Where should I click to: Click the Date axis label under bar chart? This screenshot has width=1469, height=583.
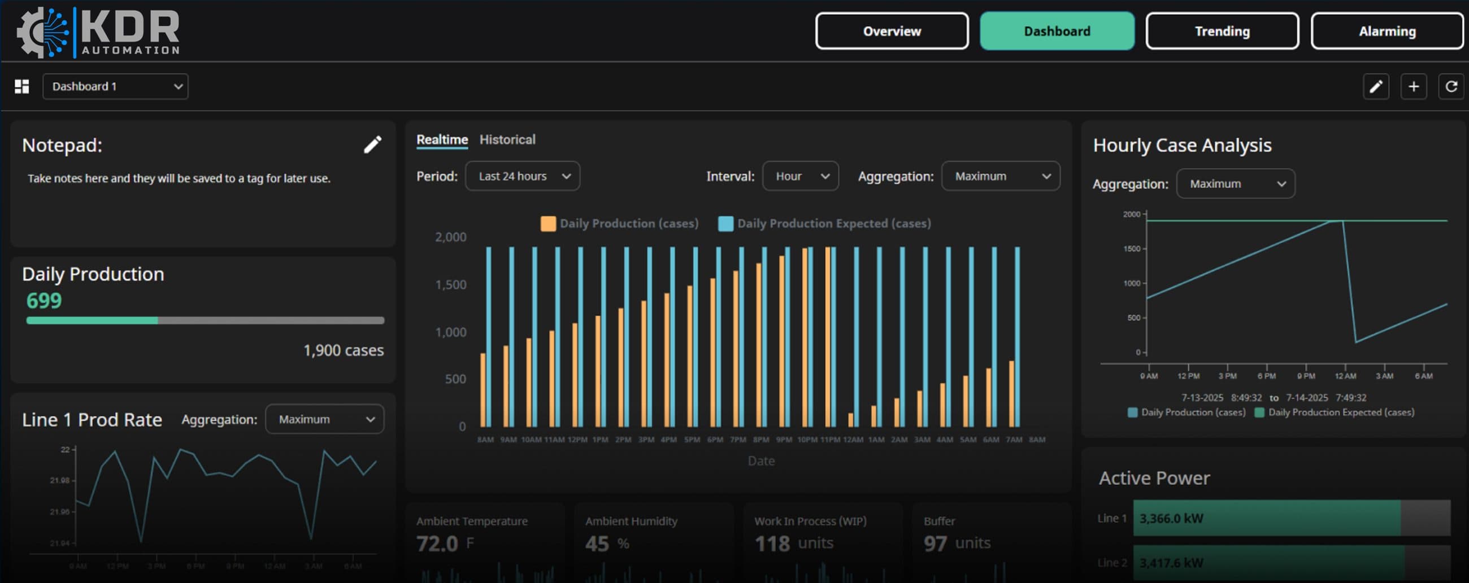(760, 461)
